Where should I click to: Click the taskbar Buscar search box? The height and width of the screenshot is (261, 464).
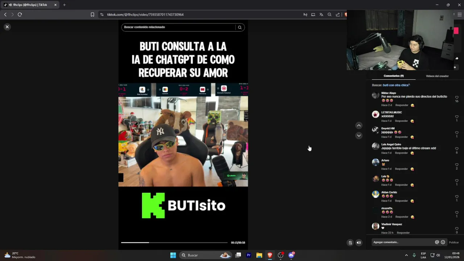click(x=206, y=255)
